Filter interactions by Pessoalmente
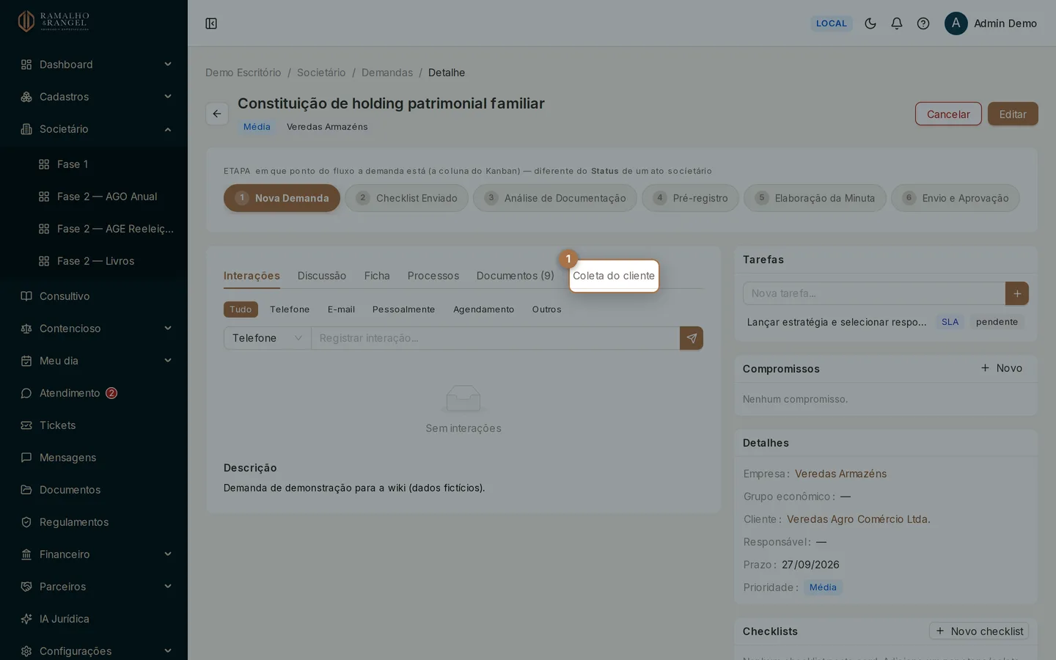The height and width of the screenshot is (660, 1056). point(403,309)
